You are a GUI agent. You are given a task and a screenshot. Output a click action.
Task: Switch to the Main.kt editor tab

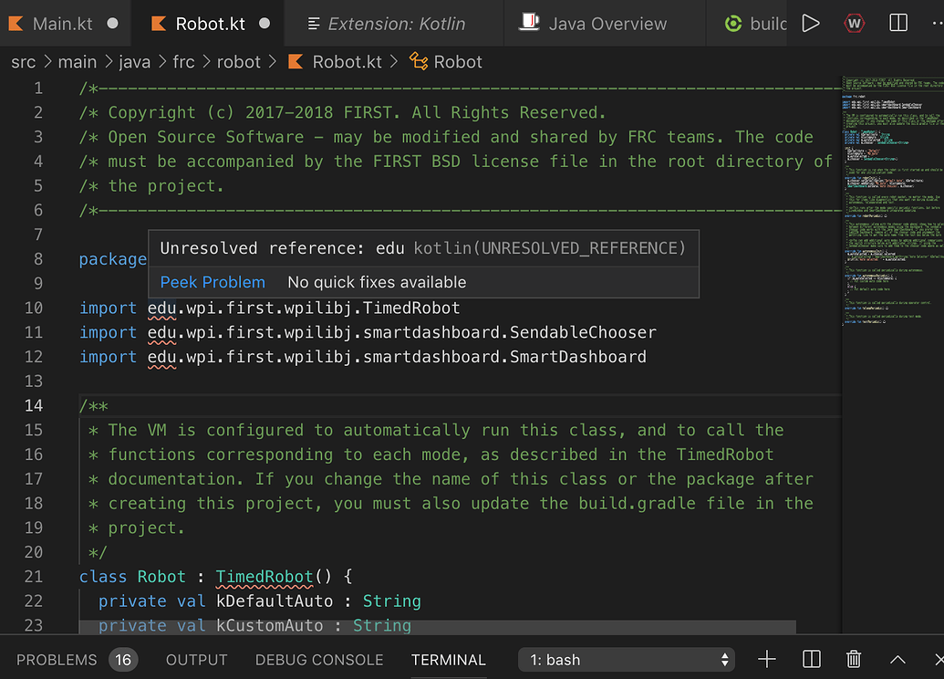pos(65,24)
